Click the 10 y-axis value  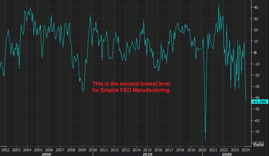[256, 41]
